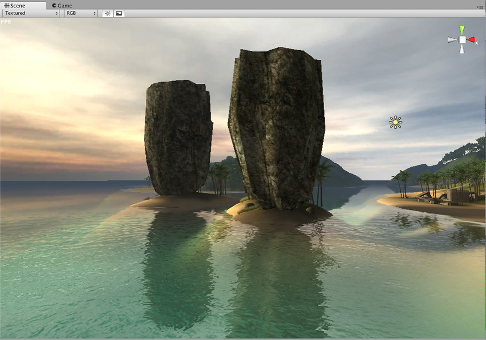
Task: Open the Textured draw mode dropdown
Action: click(31, 13)
